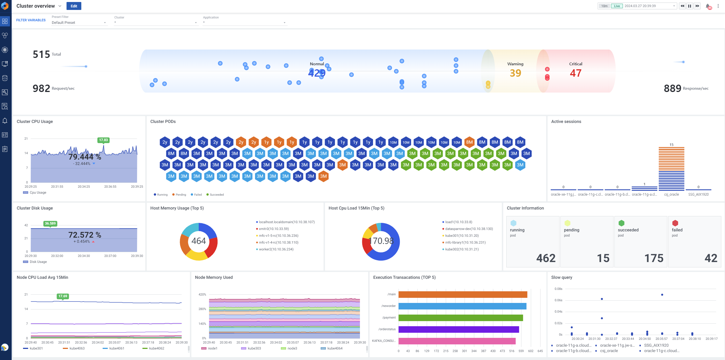Open the log search sidebar icon
Viewport: 725px width, 360px height.
click(5, 106)
